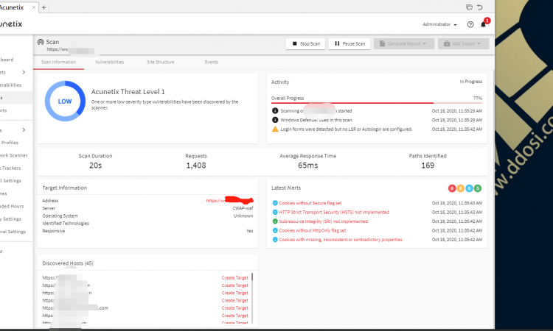
Task: Open the Site Structure tab
Action: tap(161, 62)
